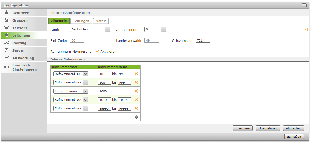The image size is (312, 143).
Task: Click the Auswertung chart icon
Action: coord(7,58)
